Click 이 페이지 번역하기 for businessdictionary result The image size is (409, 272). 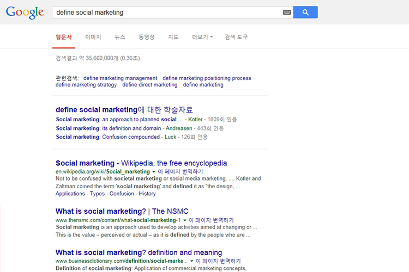coord(218,261)
